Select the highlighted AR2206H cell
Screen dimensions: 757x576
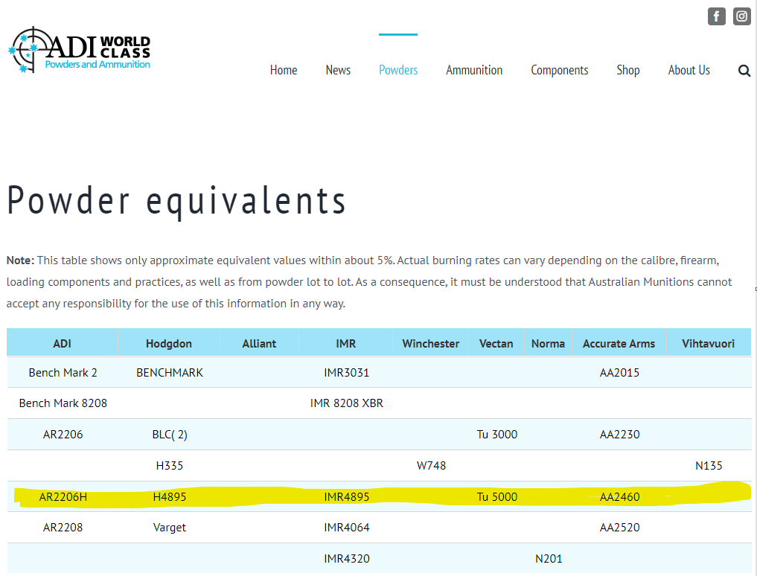tap(63, 497)
